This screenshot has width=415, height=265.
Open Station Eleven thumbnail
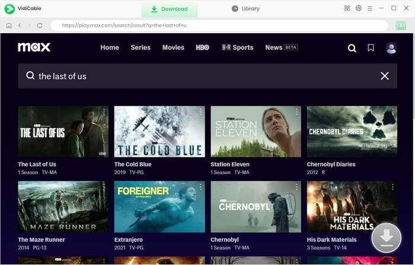tap(256, 131)
